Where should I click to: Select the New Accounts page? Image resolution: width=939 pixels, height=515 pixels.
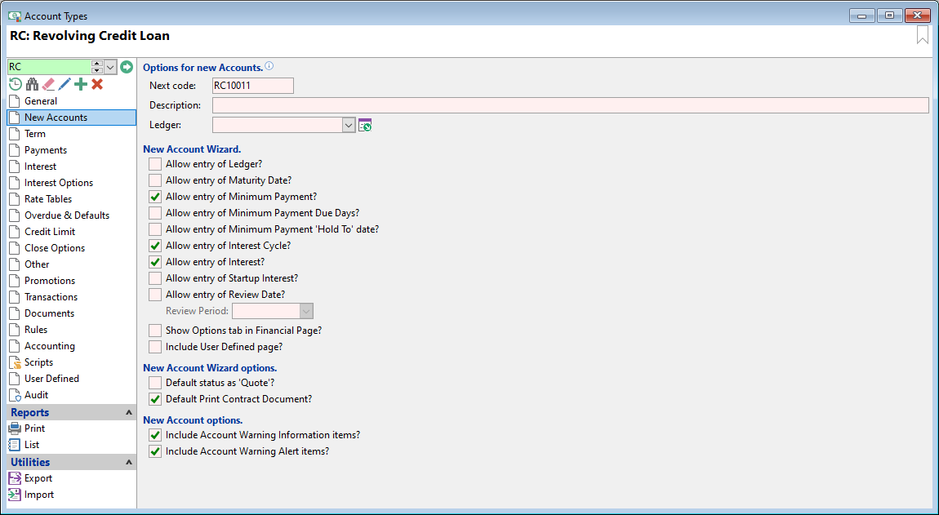[x=72, y=118]
